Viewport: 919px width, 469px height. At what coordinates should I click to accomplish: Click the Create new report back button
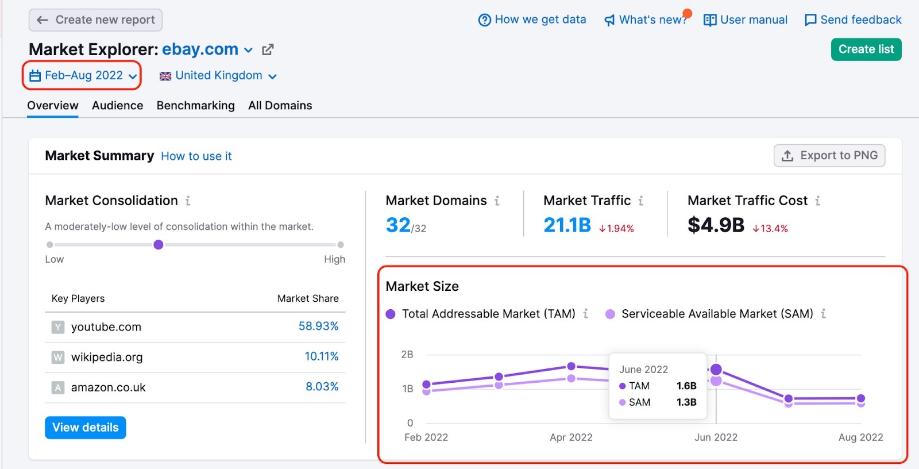tap(95, 20)
